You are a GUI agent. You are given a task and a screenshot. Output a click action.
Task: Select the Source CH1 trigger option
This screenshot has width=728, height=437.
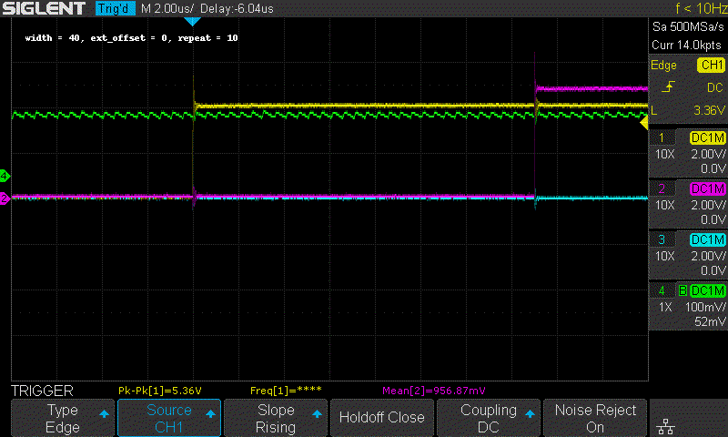[x=169, y=418]
